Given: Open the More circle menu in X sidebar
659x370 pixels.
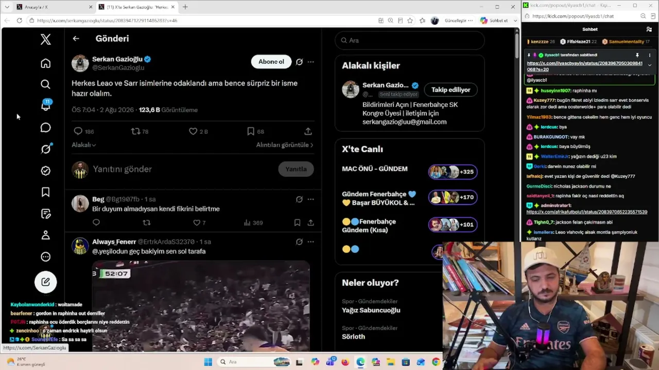Looking at the screenshot, I should coord(46,257).
